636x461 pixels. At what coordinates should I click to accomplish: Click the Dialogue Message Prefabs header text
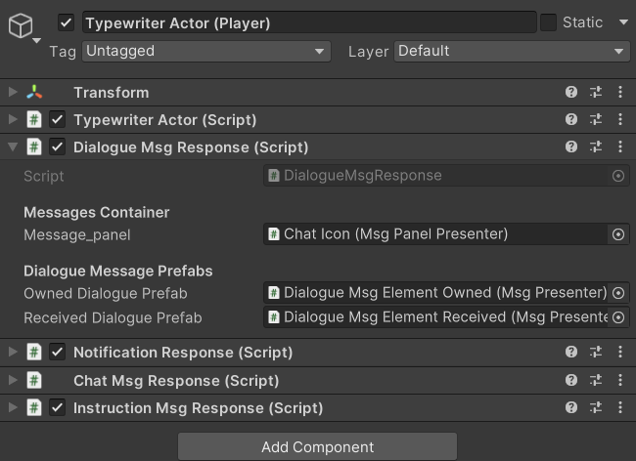pyautogui.click(x=118, y=272)
